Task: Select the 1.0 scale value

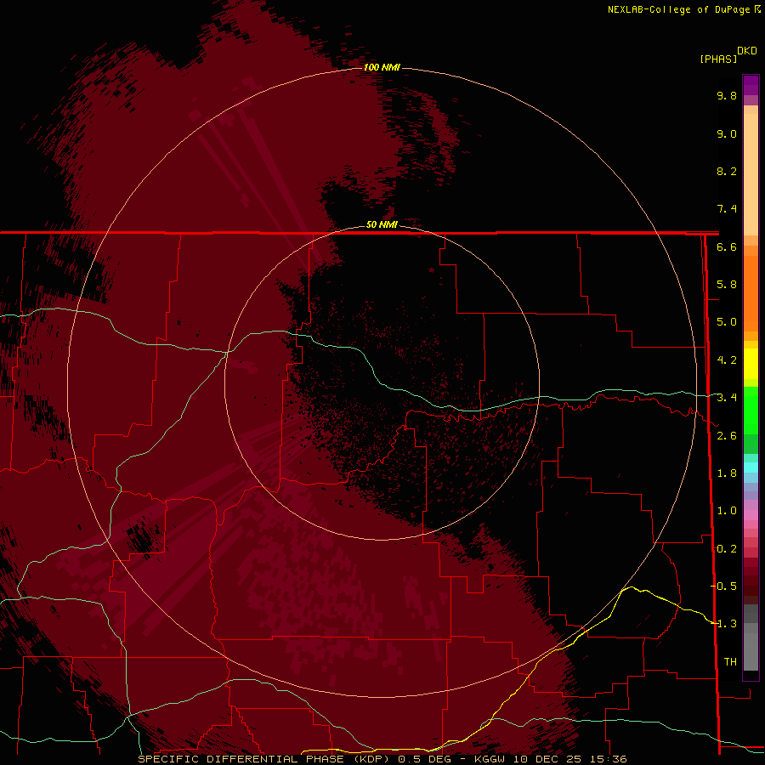Action: click(727, 511)
